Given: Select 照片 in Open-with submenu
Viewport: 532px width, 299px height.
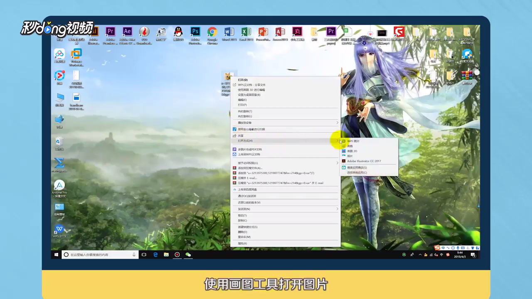Looking at the screenshot, I should (x=369, y=156).
